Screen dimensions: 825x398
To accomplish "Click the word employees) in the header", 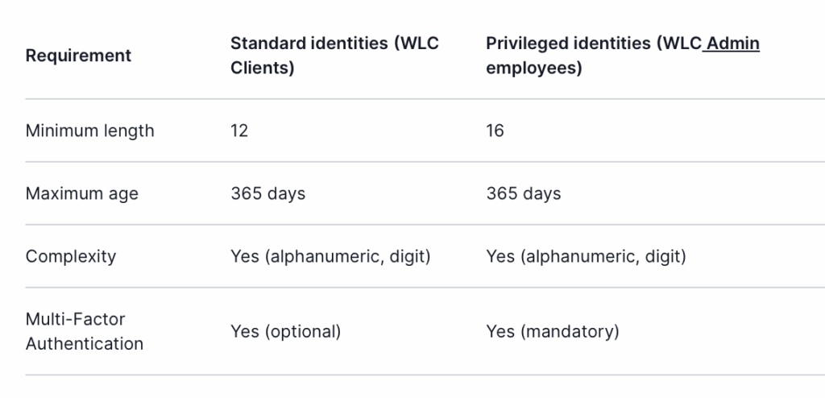I will pyautogui.click(x=534, y=68).
